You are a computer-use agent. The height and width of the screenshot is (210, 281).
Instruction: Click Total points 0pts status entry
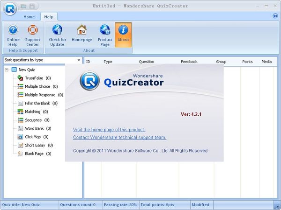pos(157,205)
